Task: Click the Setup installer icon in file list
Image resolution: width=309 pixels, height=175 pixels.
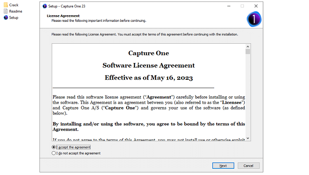Action: tap(6, 18)
